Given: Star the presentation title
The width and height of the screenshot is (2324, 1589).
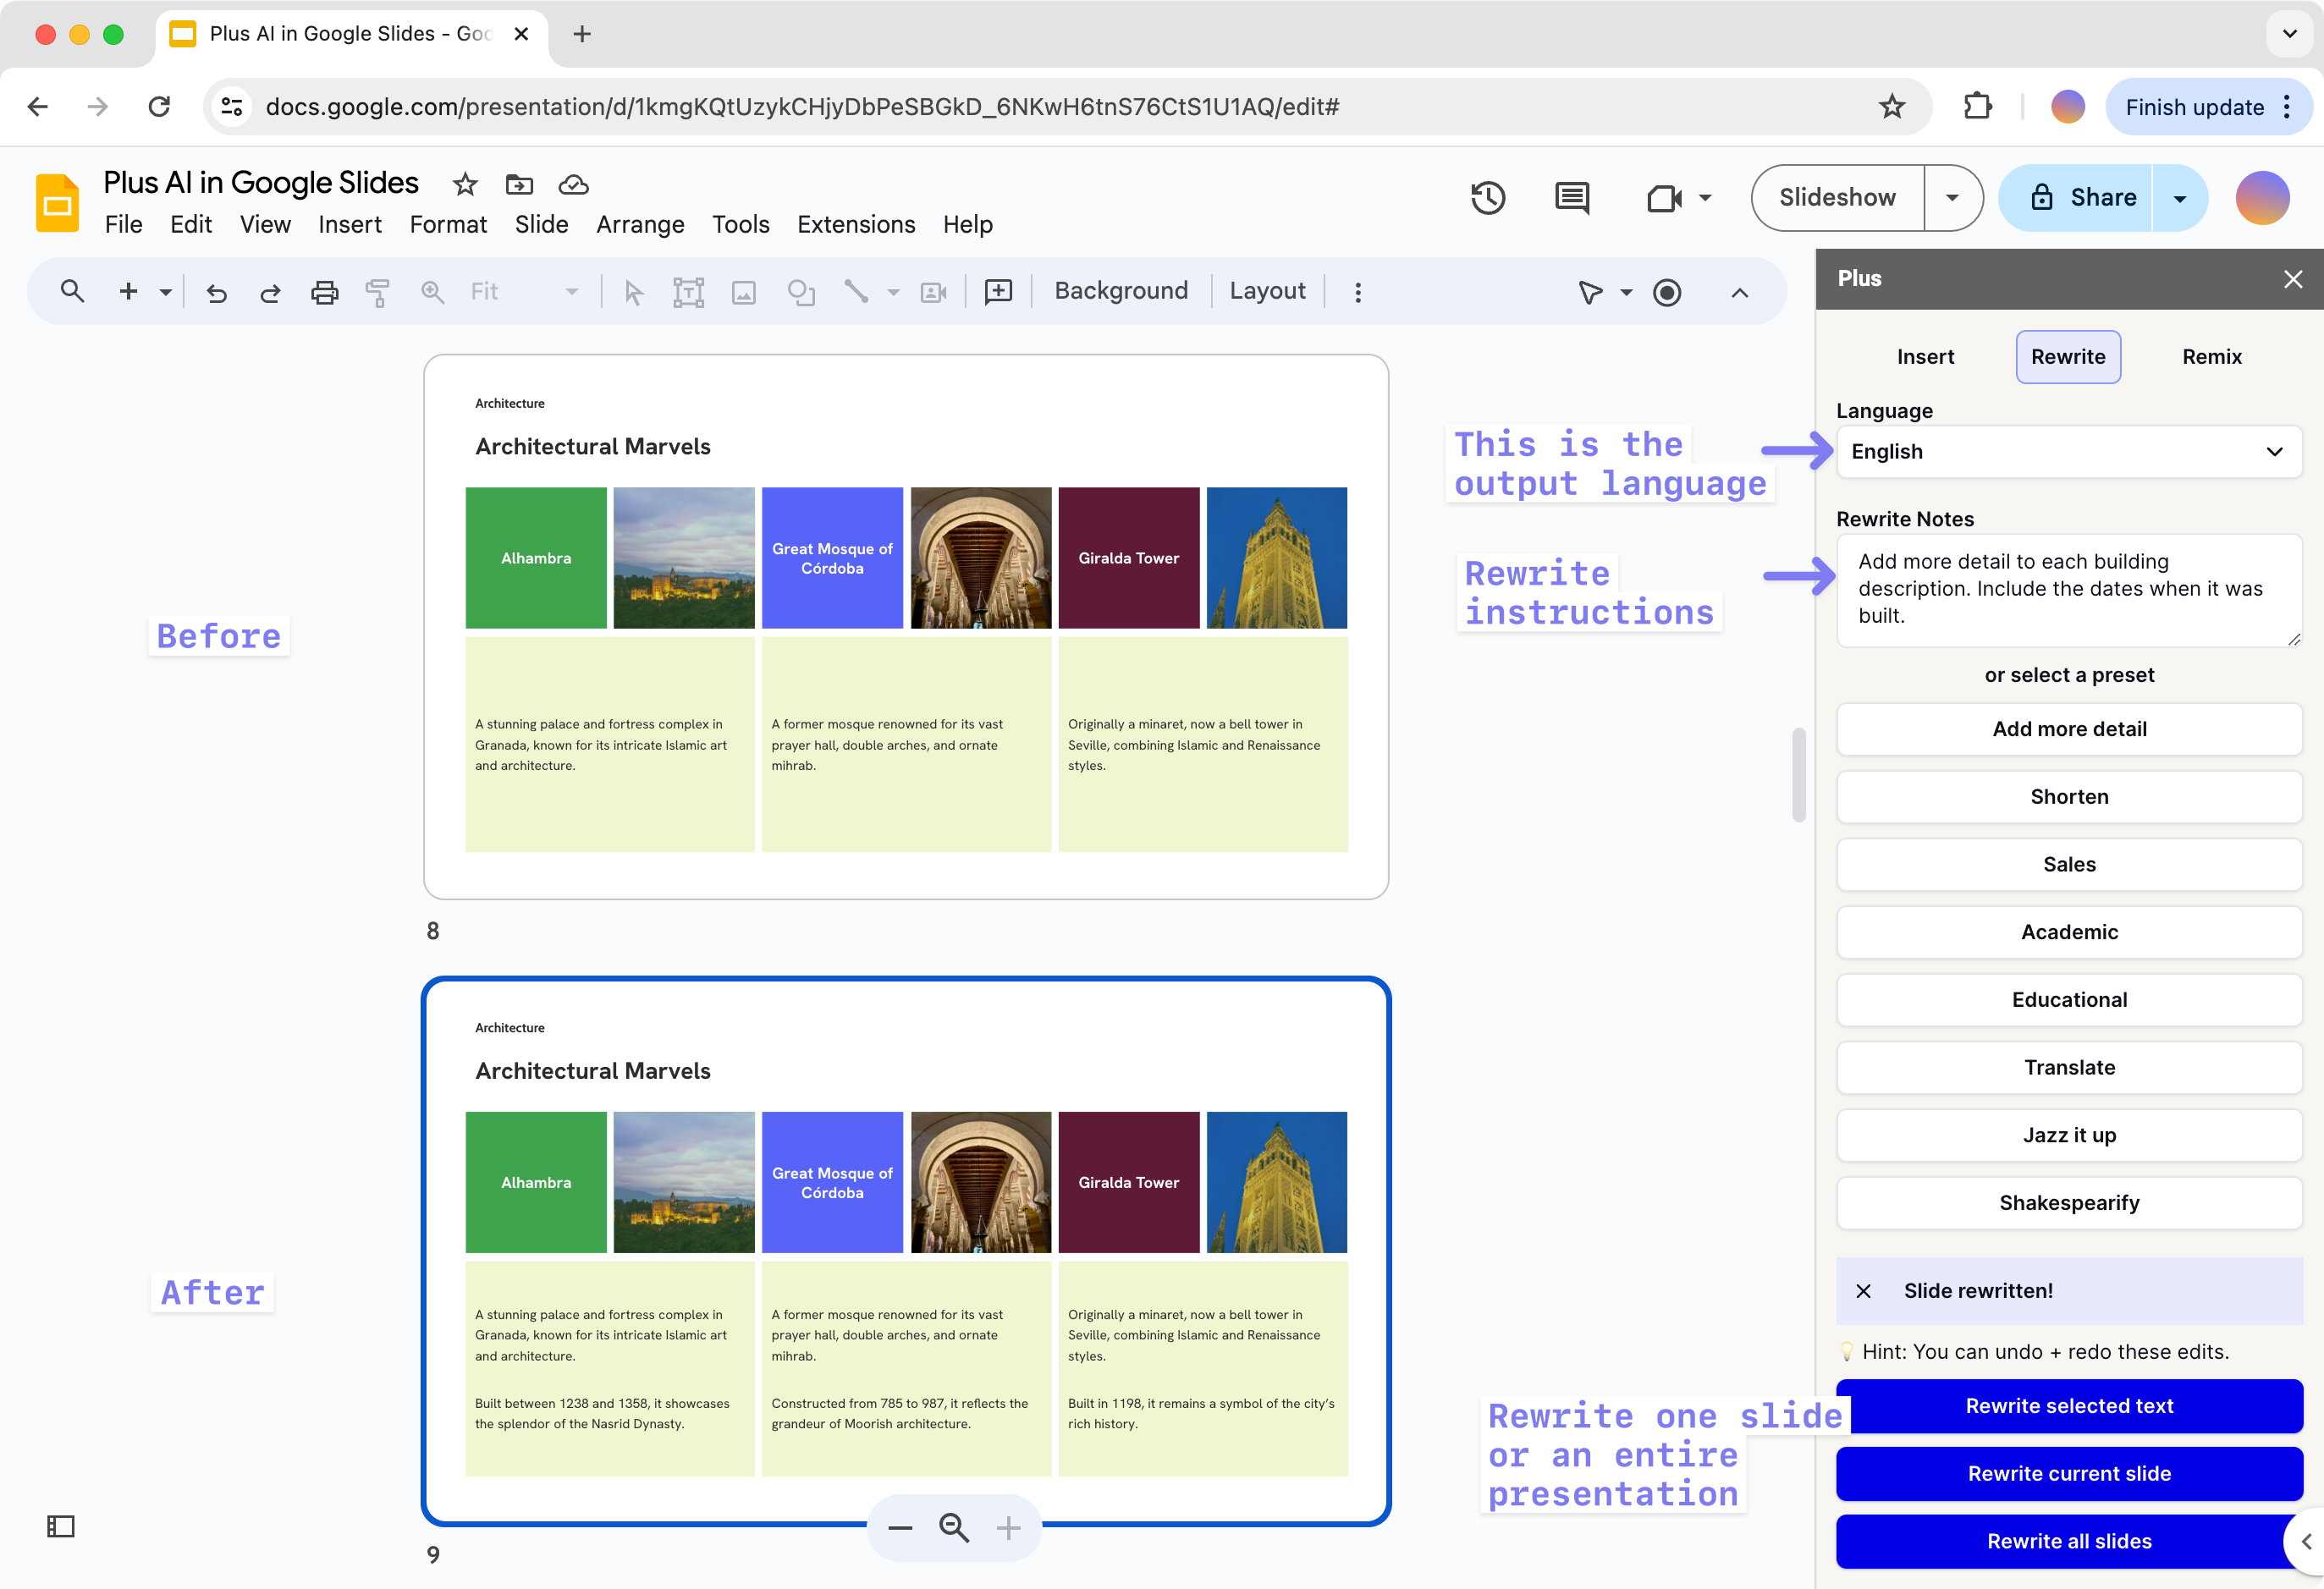Looking at the screenshot, I should [465, 184].
